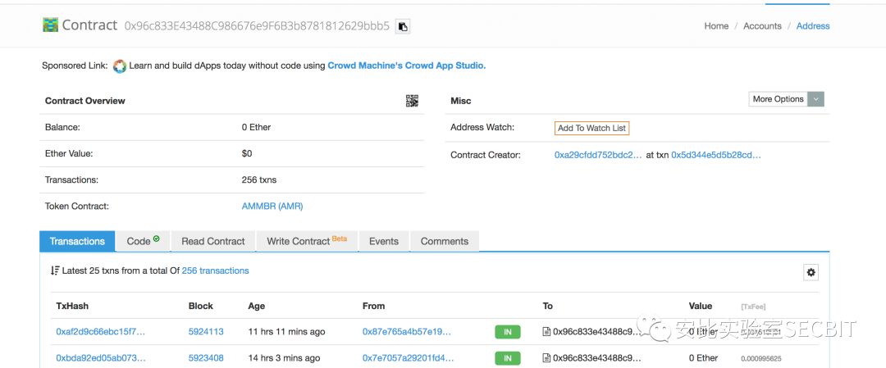
Task: Copy the contract address with clipboard icon
Action: pos(402,26)
